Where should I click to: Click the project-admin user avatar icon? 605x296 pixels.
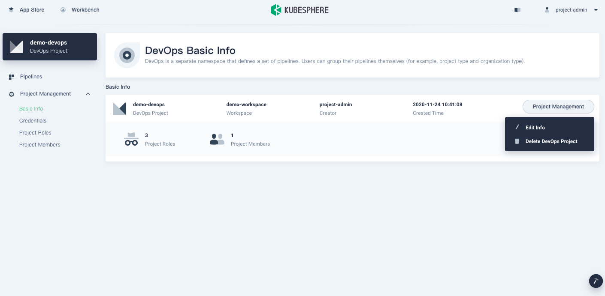pyautogui.click(x=547, y=10)
